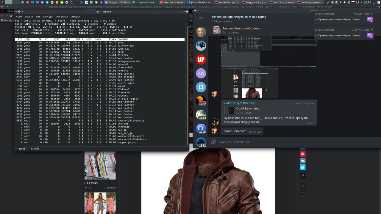The image size is (381, 214).
Task: Share product on Twitter
Action: (302, 167)
